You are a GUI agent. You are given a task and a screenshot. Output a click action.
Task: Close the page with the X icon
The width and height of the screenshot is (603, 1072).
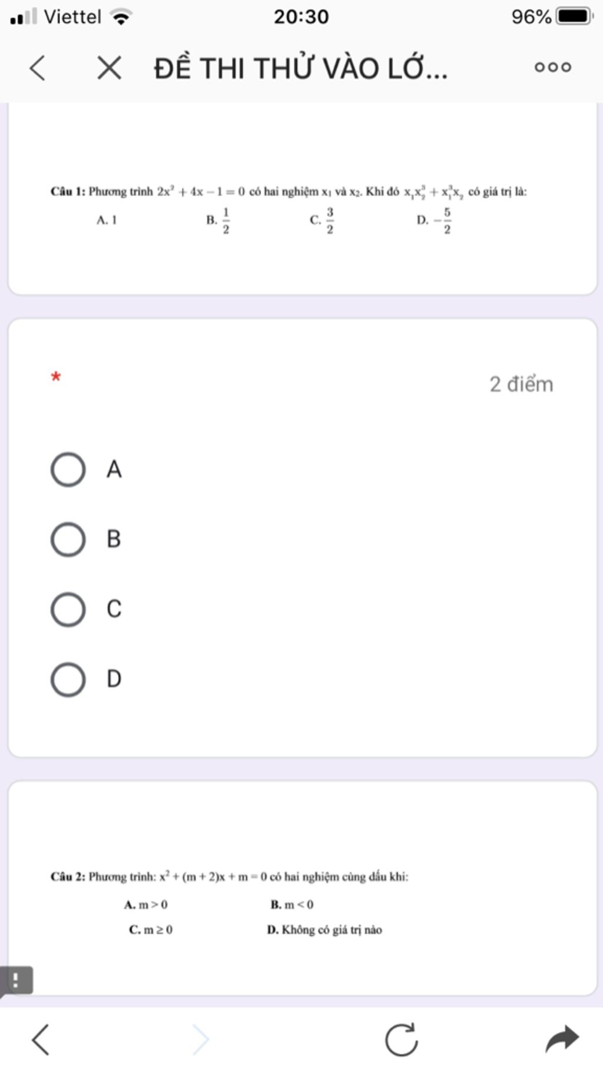109,68
